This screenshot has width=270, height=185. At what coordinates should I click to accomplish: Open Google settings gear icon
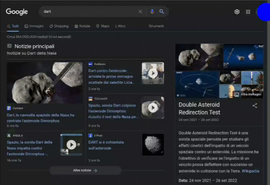click(x=237, y=12)
